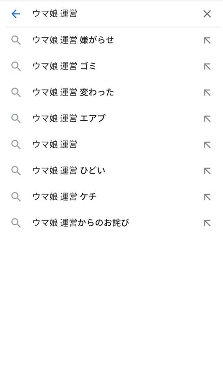
Task: Clear the search text with X
Action: coord(207,14)
